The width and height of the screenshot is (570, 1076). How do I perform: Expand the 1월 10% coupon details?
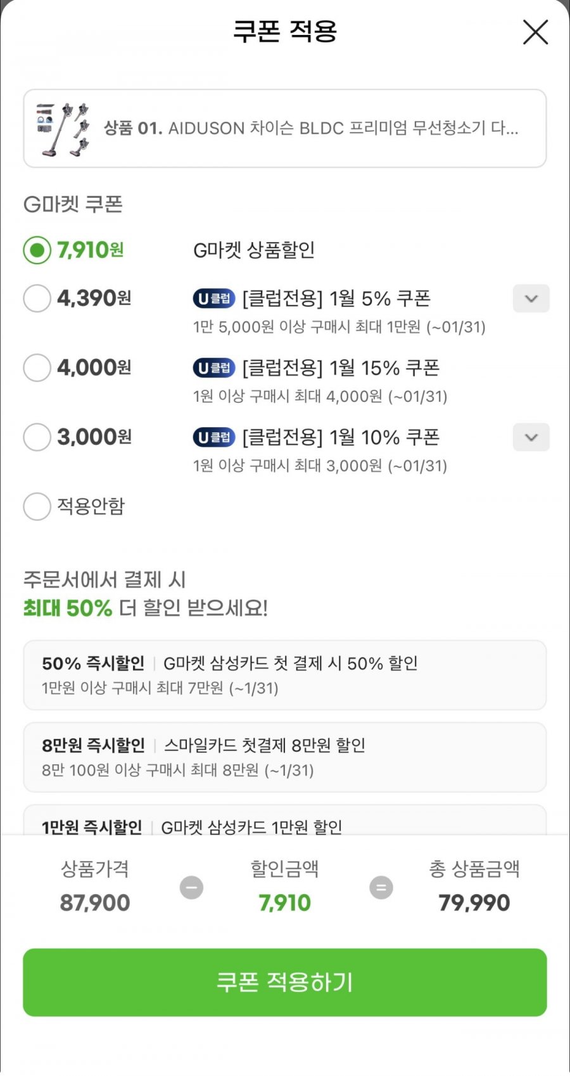pos(531,437)
